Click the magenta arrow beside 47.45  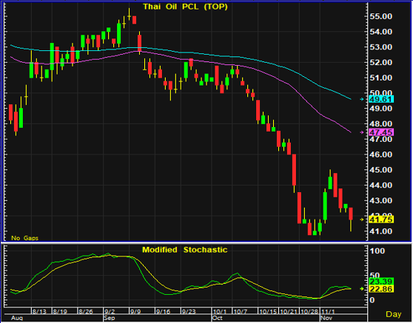[x=362, y=132]
